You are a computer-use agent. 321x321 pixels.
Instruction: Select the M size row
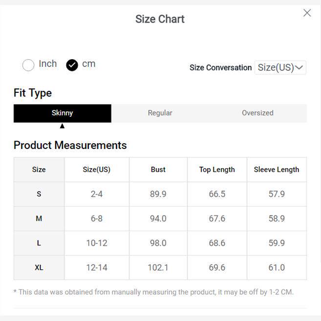39,218
